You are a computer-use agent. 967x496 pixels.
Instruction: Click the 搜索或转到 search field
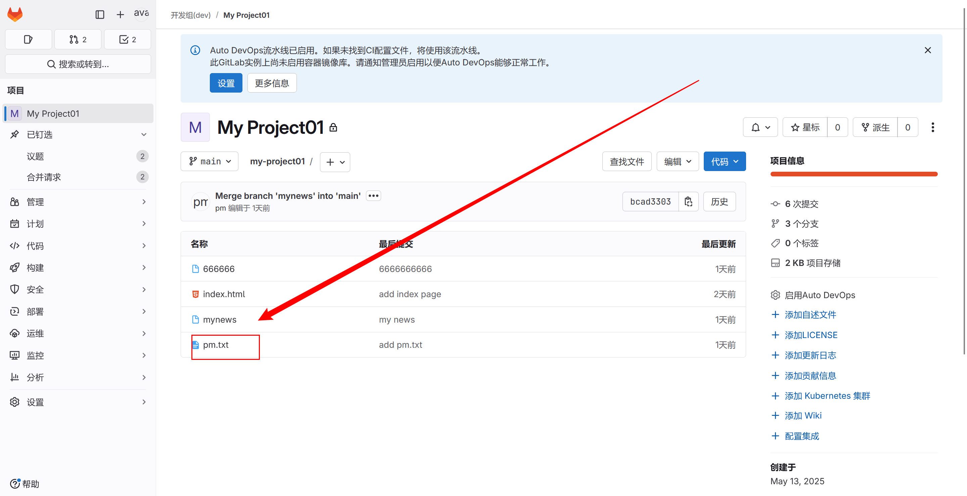[78, 64]
